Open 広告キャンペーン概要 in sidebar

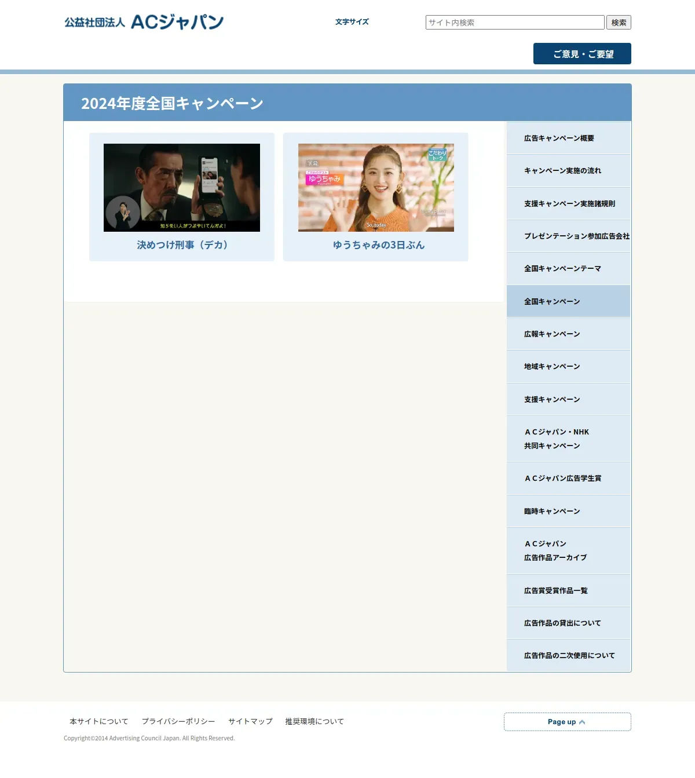click(x=569, y=138)
